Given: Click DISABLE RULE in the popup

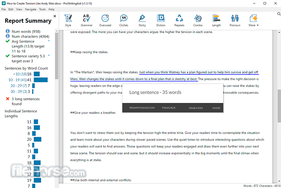Looking at the screenshot, I should click(196, 108).
